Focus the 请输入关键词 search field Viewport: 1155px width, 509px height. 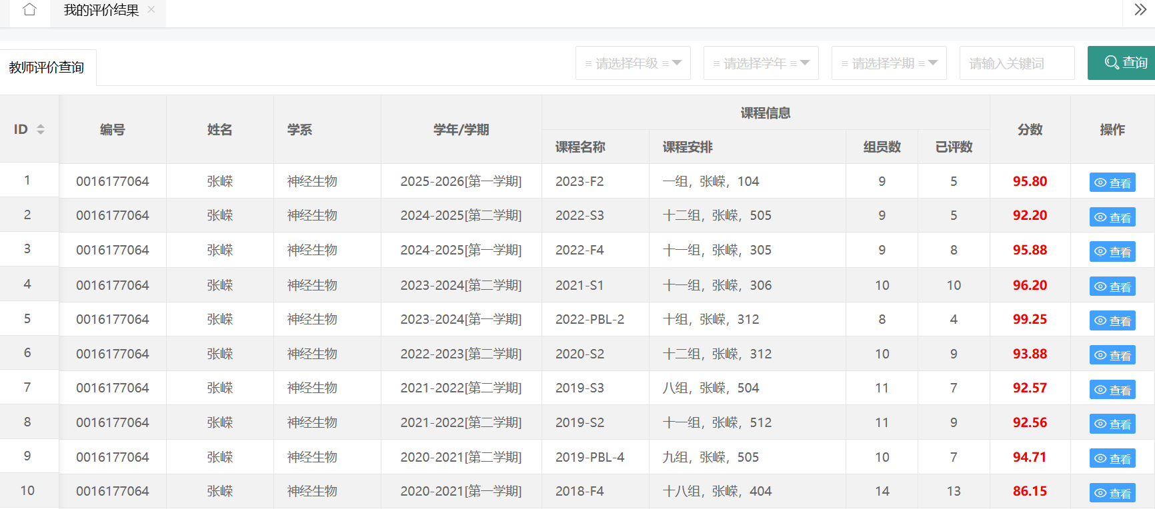(x=1017, y=63)
